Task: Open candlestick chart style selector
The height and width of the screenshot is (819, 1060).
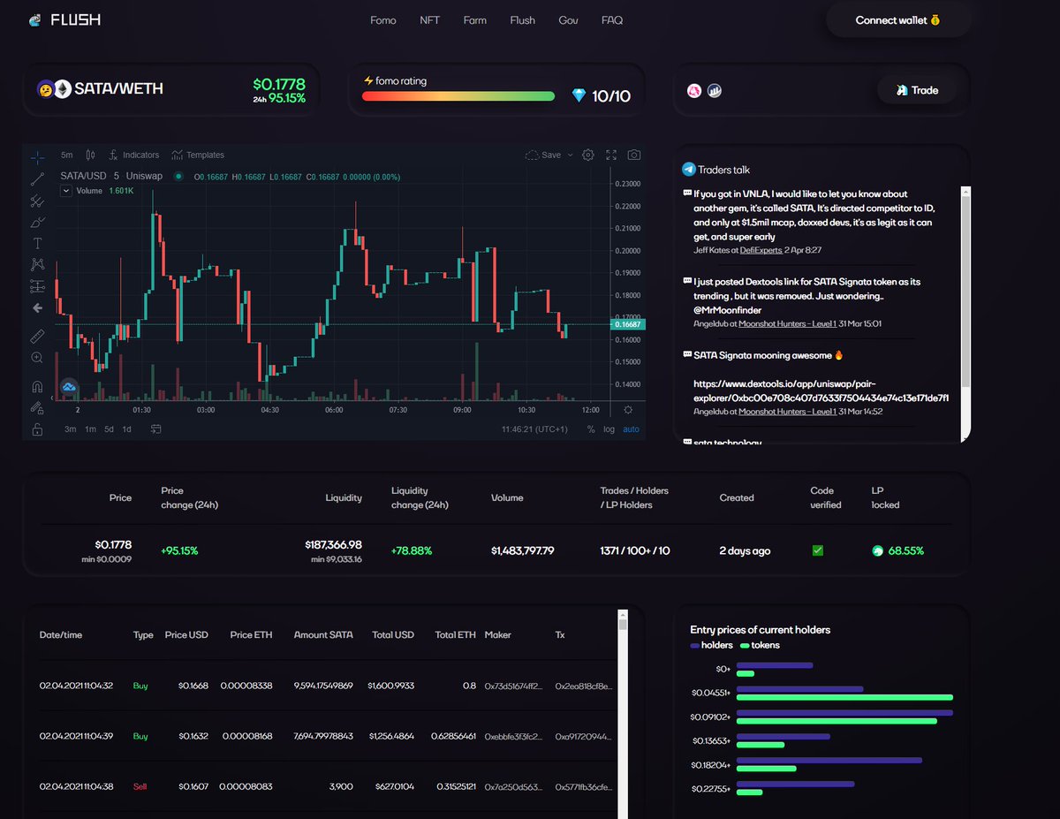Action: pyautogui.click(x=90, y=155)
